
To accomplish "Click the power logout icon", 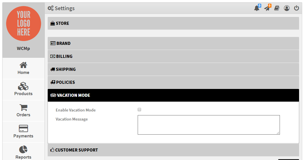I will click(x=296, y=8).
